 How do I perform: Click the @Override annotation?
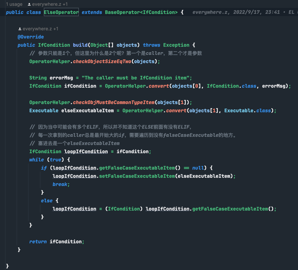pos(31,37)
